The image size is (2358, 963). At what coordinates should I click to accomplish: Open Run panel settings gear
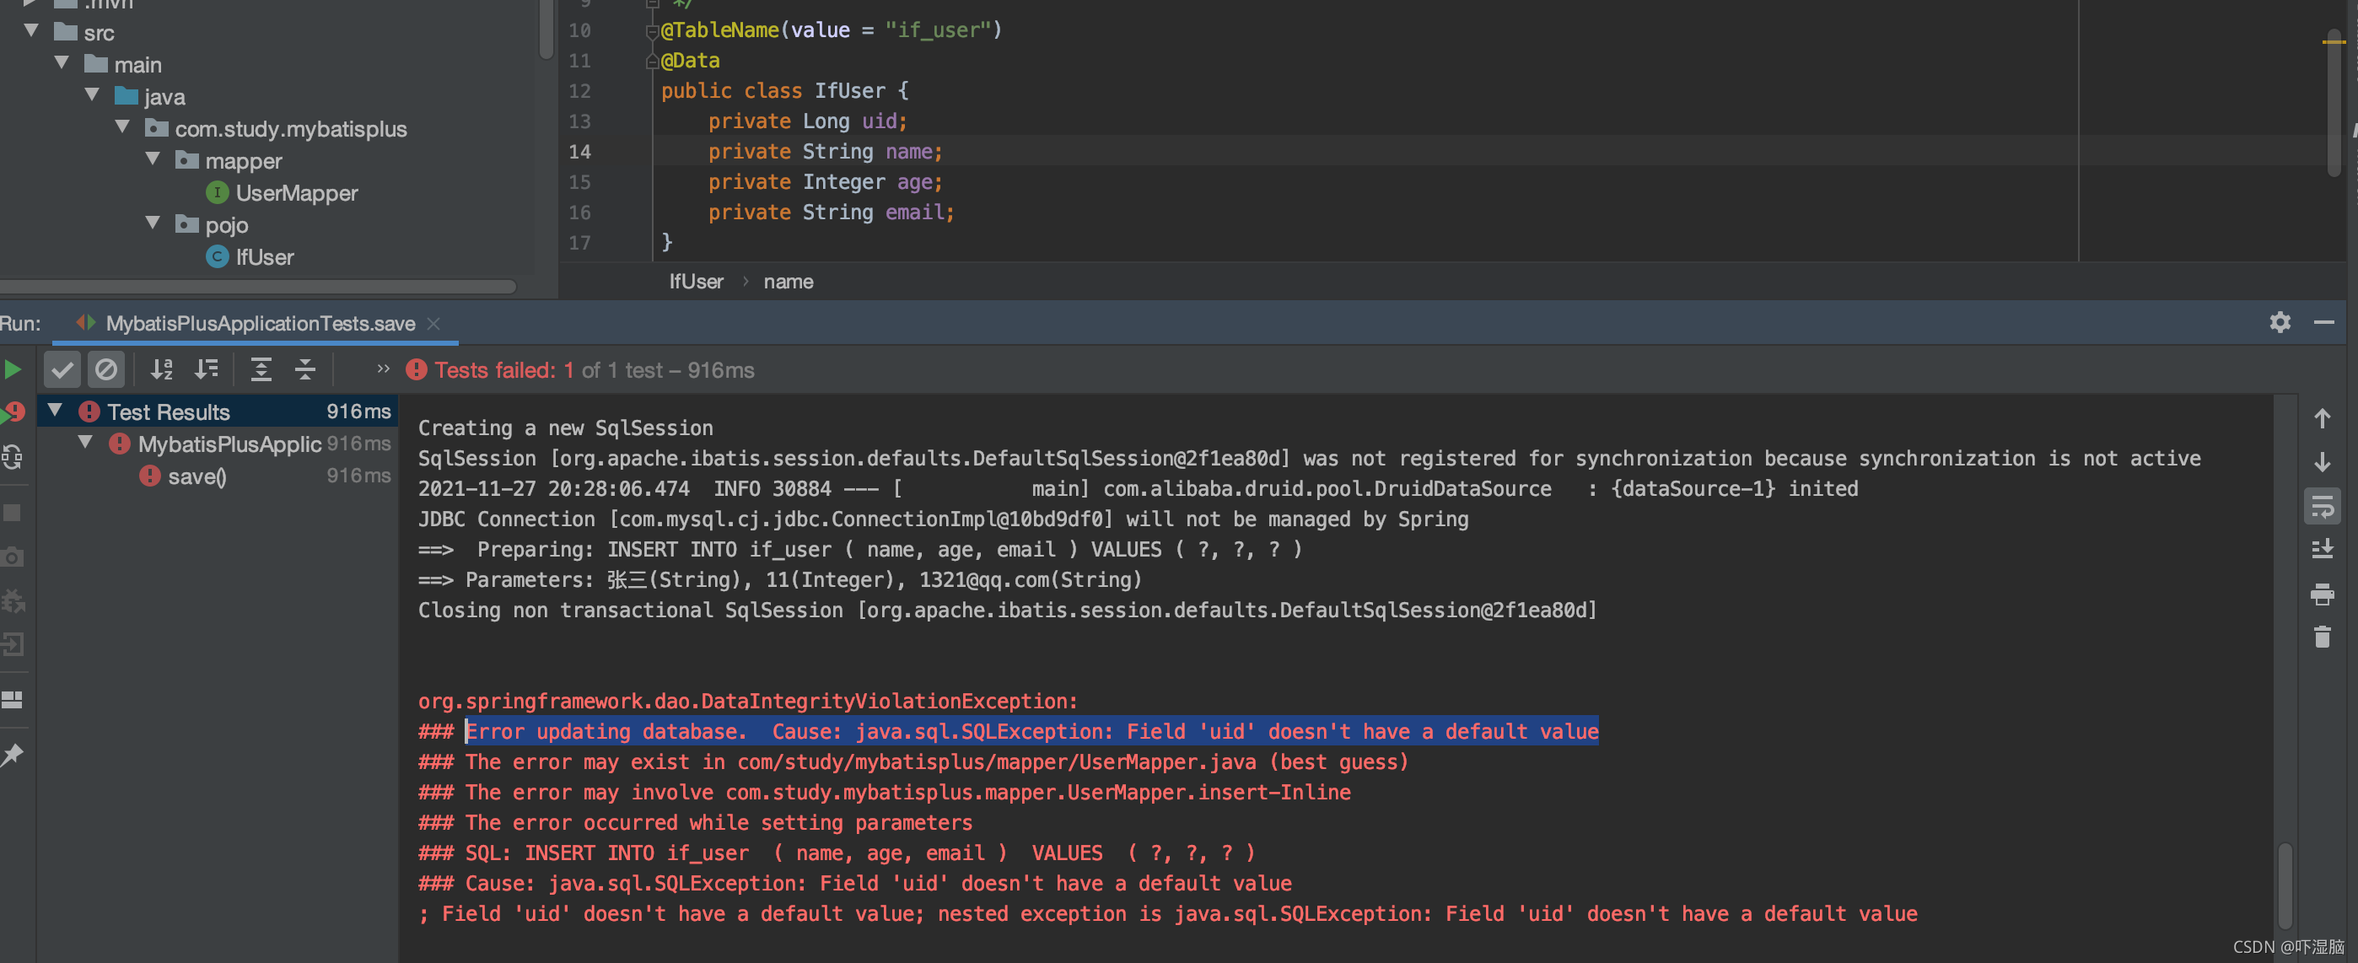click(x=2280, y=322)
